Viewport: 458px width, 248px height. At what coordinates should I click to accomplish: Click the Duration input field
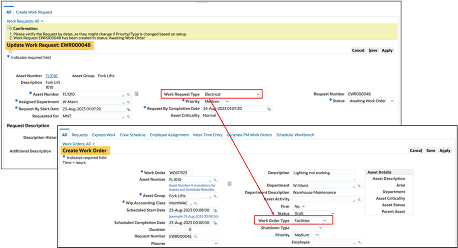[x=180, y=230]
